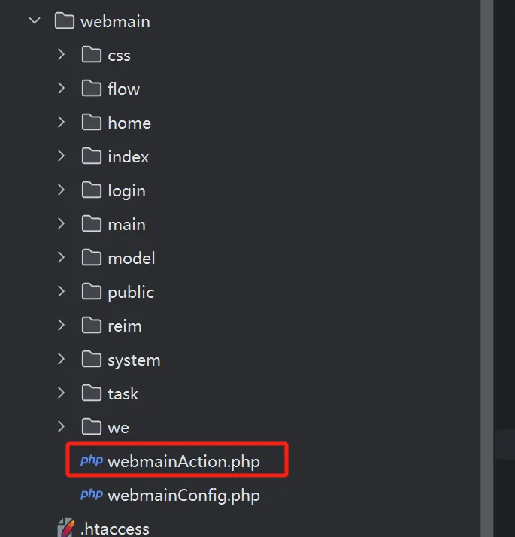Click the .htaccess file icon

(x=65, y=528)
